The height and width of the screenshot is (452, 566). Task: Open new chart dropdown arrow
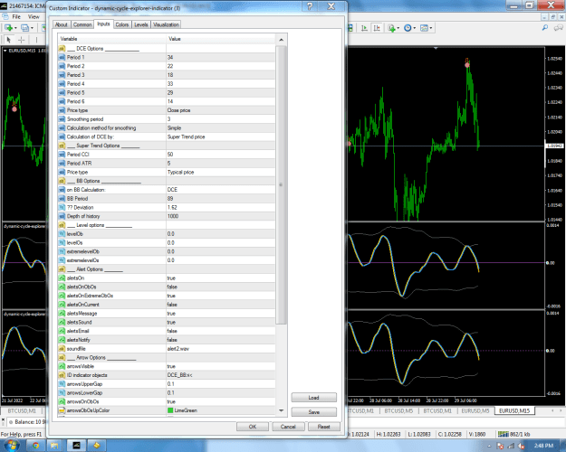click(15, 28)
